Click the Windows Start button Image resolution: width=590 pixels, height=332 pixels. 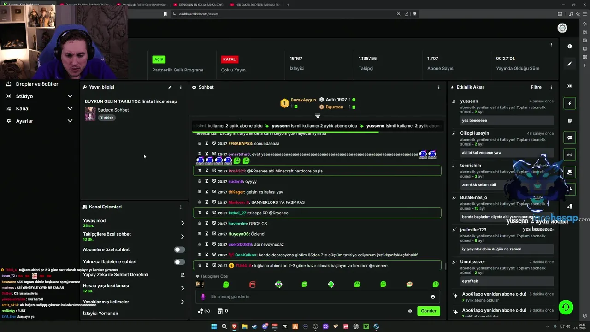point(214,326)
